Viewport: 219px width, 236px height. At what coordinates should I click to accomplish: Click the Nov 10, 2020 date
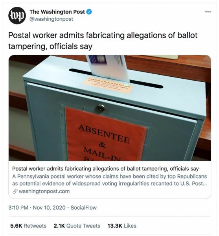(49, 208)
